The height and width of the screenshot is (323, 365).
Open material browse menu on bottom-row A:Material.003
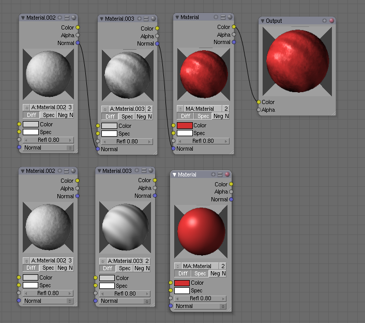click(x=103, y=261)
